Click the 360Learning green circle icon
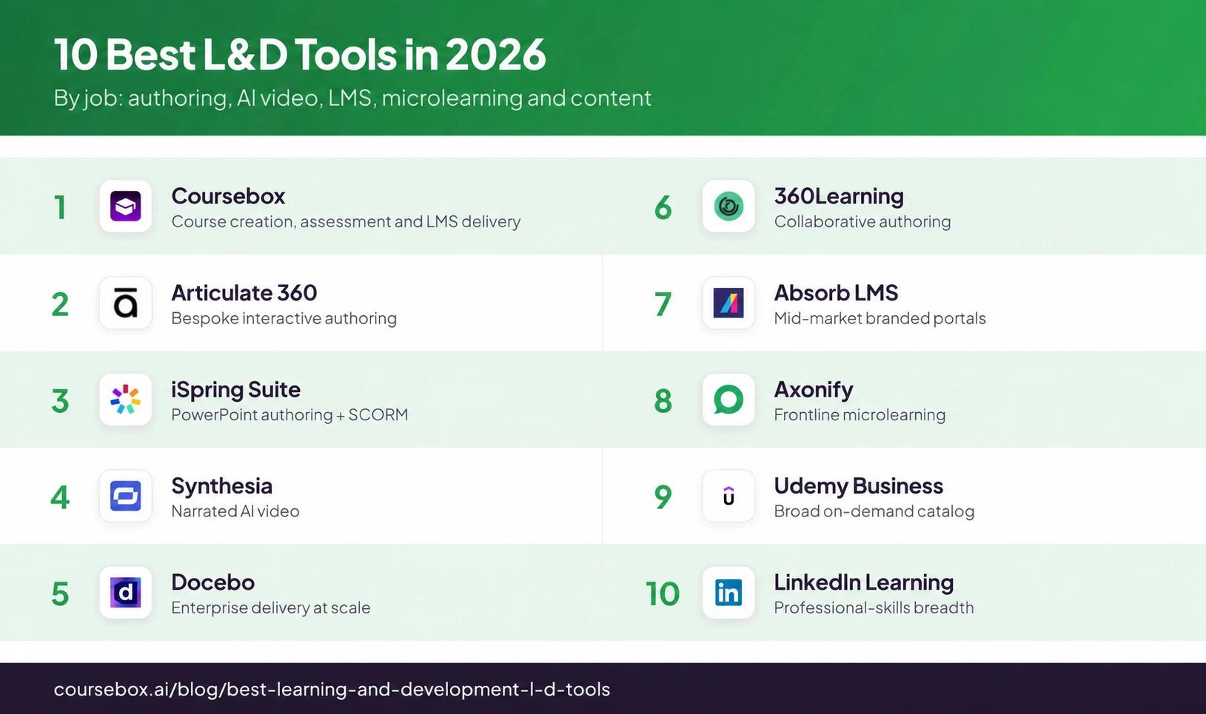The height and width of the screenshot is (714, 1206). click(728, 206)
